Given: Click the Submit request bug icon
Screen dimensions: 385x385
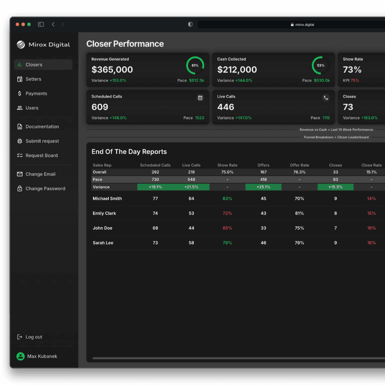Looking at the screenshot, I should coord(20,141).
